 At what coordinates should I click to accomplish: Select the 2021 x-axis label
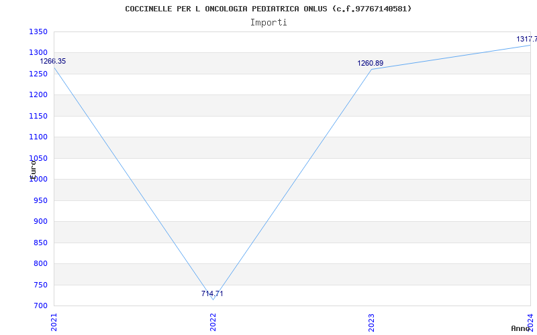pyautogui.click(x=54, y=322)
